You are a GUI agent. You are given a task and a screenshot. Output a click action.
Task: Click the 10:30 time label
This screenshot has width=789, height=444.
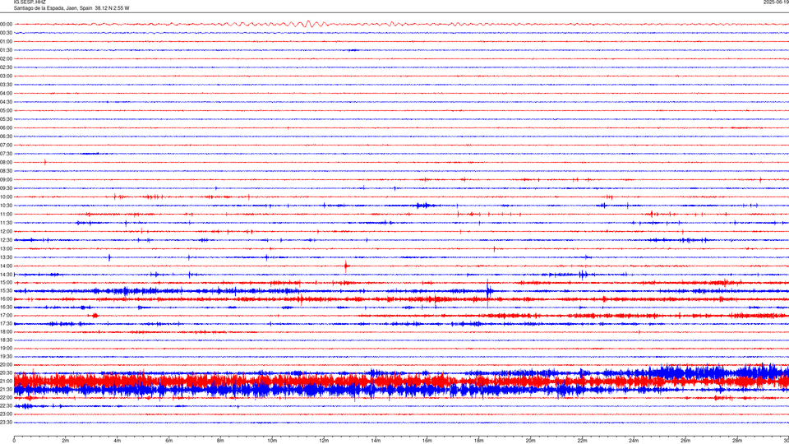(6, 206)
